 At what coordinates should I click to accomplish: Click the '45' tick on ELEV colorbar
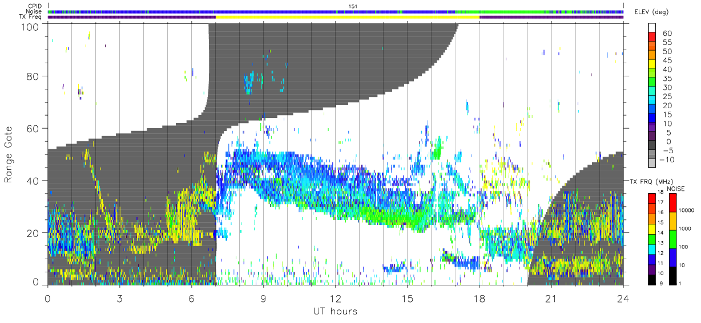pyautogui.click(x=667, y=61)
